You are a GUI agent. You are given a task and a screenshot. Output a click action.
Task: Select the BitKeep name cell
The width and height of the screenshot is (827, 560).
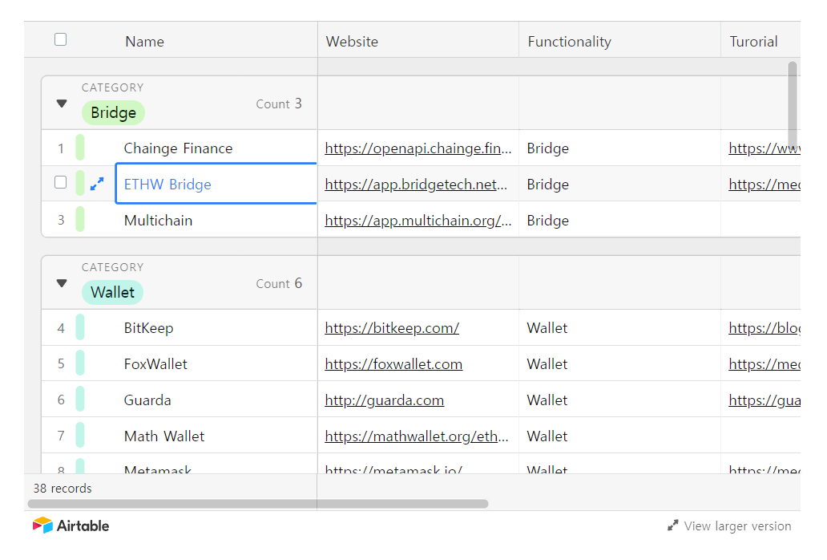coord(216,328)
